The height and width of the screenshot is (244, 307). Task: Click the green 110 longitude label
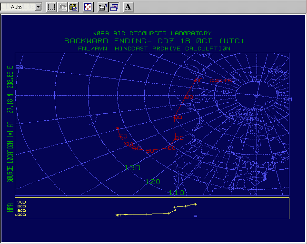(176, 192)
